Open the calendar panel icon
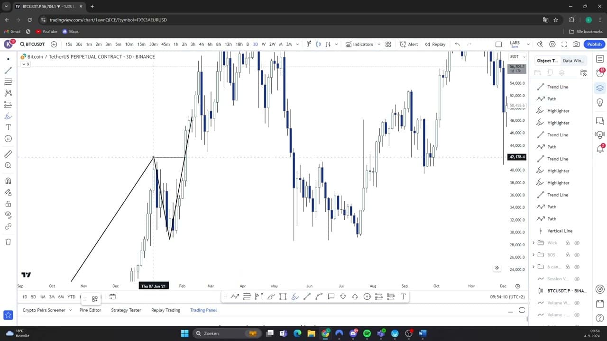The image size is (607, 341). click(600, 304)
